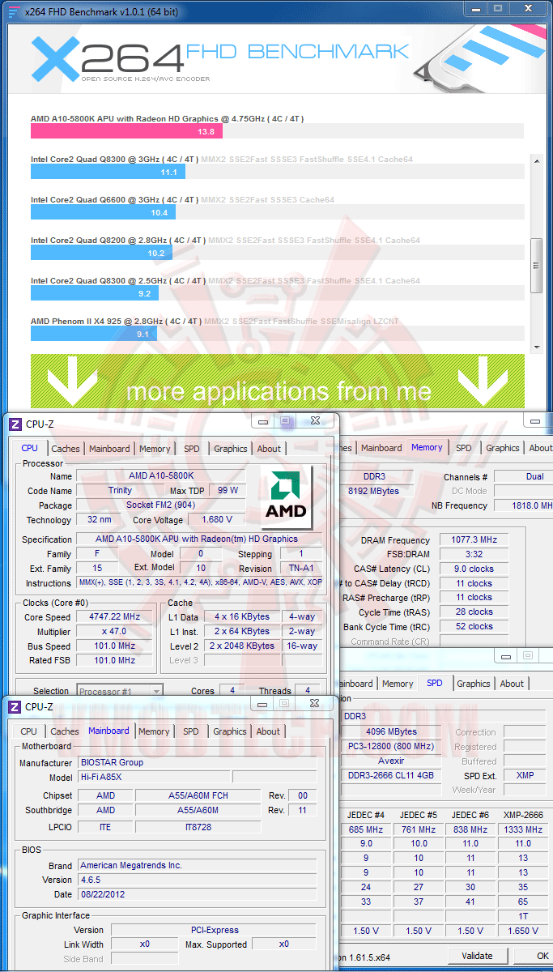
Task: Click the DDR3-2666 CL11 4GB part number
Action: pyautogui.click(x=391, y=775)
